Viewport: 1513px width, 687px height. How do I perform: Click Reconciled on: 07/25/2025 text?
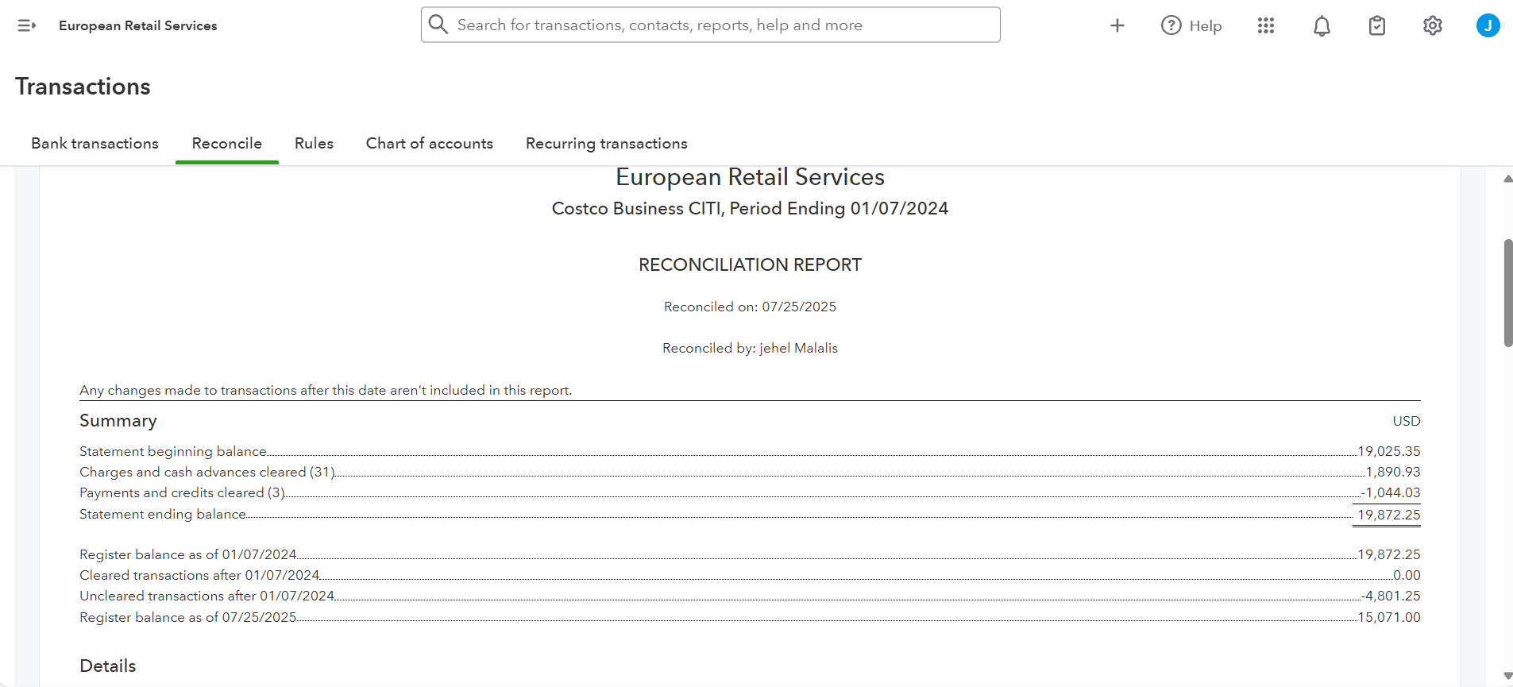pos(750,307)
